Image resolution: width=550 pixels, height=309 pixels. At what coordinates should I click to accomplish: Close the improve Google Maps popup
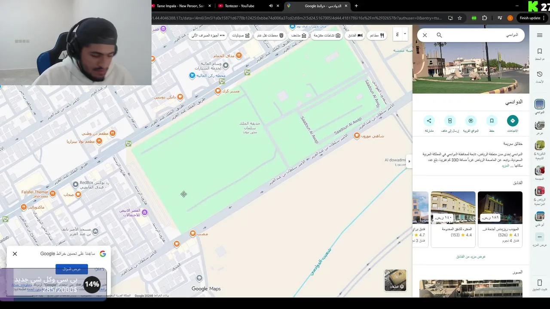pos(15,254)
